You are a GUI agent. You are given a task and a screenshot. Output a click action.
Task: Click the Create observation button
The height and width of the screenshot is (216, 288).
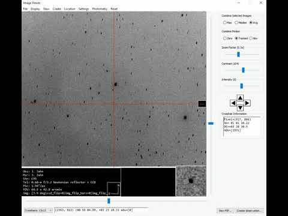(x=250, y=211)
